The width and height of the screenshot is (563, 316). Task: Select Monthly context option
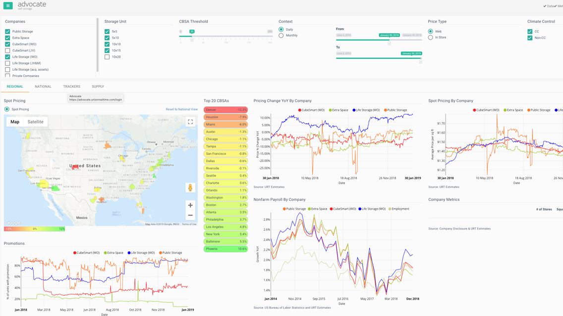(281, 36)
